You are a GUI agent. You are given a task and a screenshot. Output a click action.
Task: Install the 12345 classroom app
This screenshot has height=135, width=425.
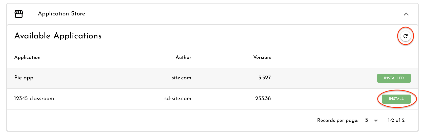coord(396,99)
